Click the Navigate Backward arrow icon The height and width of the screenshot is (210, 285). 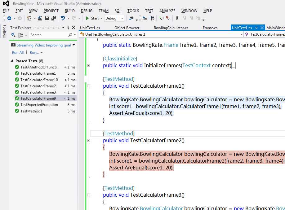click(x=9, y=18)
